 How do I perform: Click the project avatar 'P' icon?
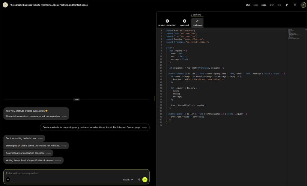coord(5,5)
